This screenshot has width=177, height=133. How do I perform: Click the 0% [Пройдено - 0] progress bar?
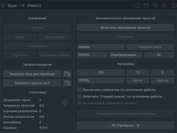point(125,125)
